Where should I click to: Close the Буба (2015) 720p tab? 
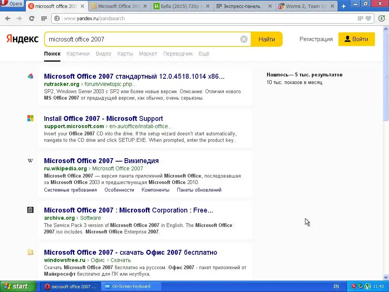(208, 6)
